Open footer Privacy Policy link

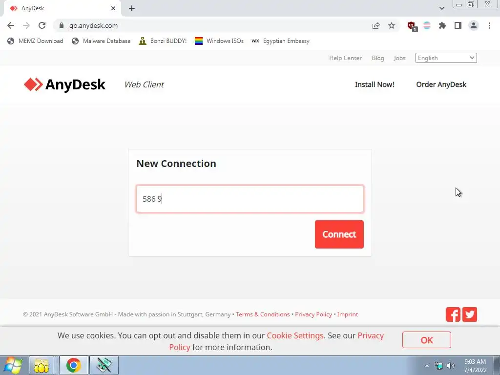[313, 314]
